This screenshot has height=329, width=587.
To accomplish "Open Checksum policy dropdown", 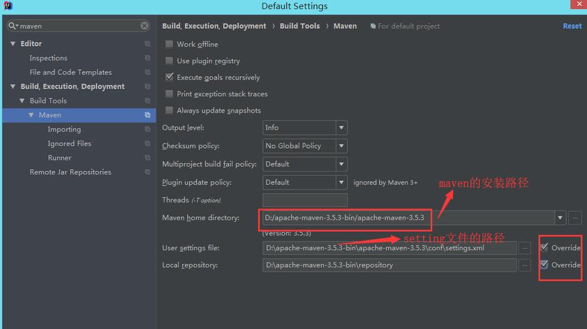I will click(341, 146).
